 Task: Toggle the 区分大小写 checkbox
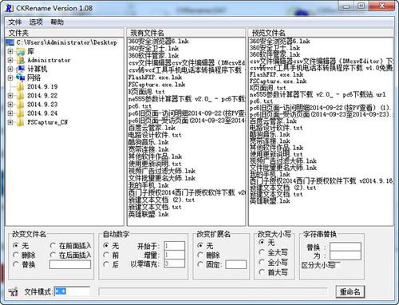(338, 265)
